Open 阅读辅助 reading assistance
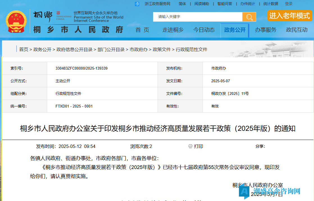Viewport: 314px width, 201px height. 201,4
